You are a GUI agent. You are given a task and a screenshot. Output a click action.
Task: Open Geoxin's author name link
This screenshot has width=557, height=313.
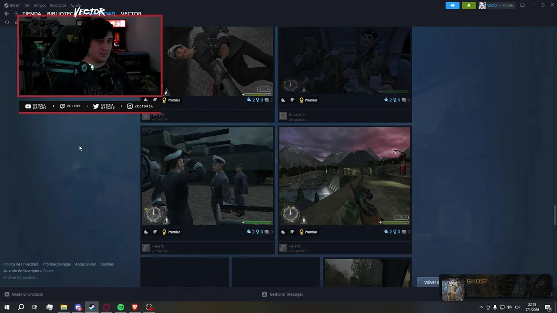pos(297,115)
